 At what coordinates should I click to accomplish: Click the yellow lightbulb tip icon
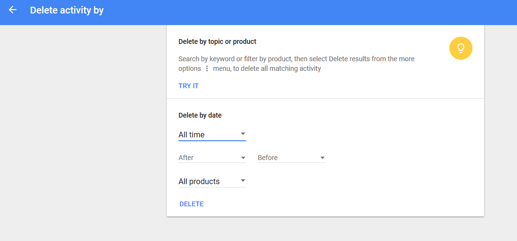pos(460,48)
